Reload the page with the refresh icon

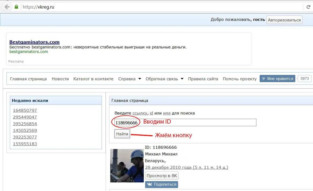(x=308, y=7)
